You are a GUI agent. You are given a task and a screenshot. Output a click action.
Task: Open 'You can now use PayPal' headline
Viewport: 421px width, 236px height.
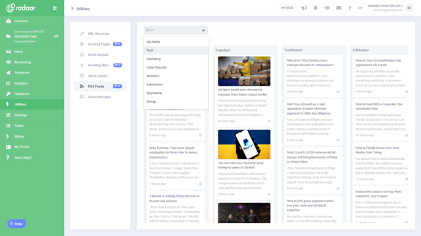pyautogui.click(x=241, y=165)
